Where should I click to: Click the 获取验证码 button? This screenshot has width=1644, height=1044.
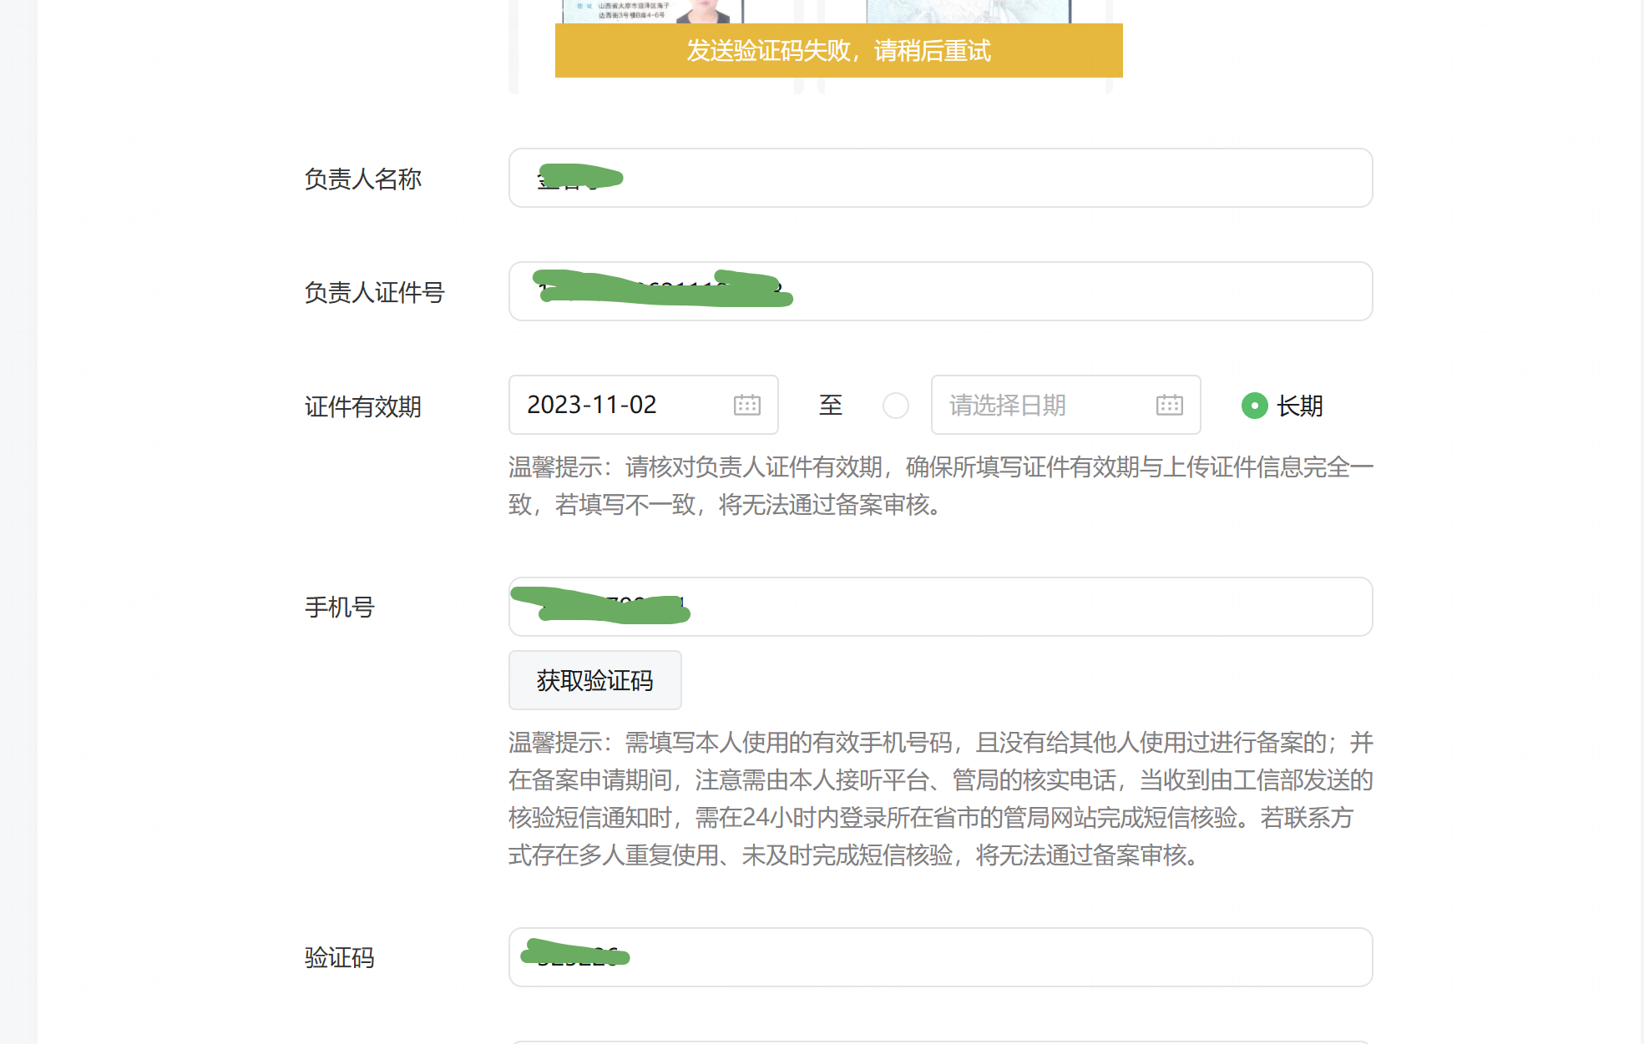pyautogui.click(x=594, y=680)
